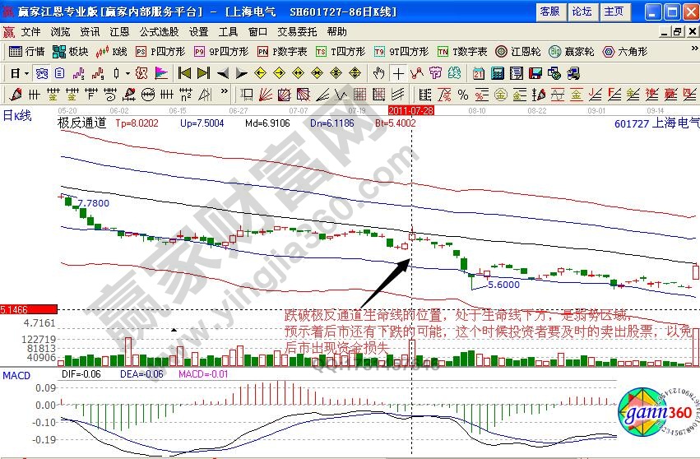Open the 9P四方形 tool
The width and height of the screenshot is (700, 459).
221,52
